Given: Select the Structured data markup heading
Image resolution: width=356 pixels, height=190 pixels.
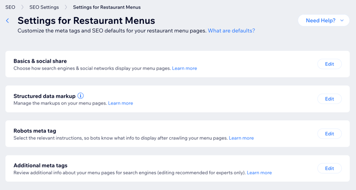Looking at the screenshot, I should pyautogui.click(x=45, y=96).
